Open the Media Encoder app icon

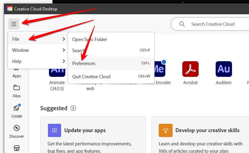(x=160, y=69)
